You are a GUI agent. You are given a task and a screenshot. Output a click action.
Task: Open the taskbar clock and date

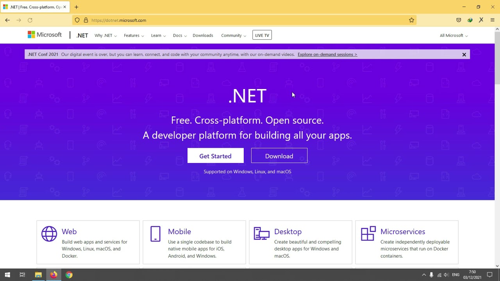(472, 275)
